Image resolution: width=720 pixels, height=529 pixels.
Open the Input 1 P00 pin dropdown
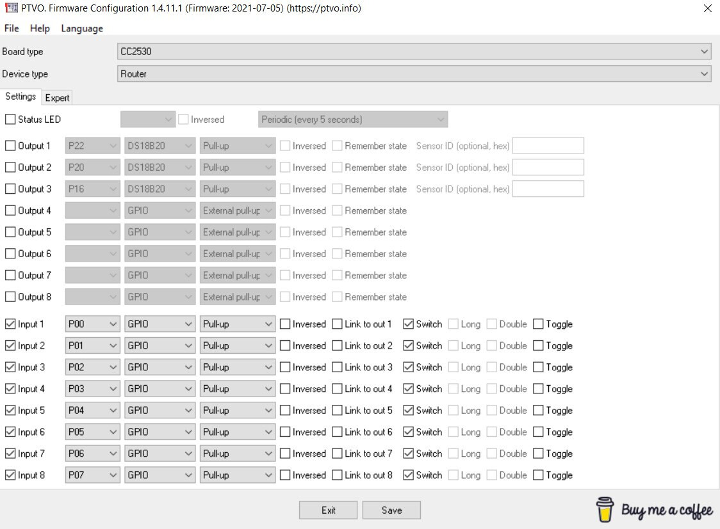click(92, 324)
